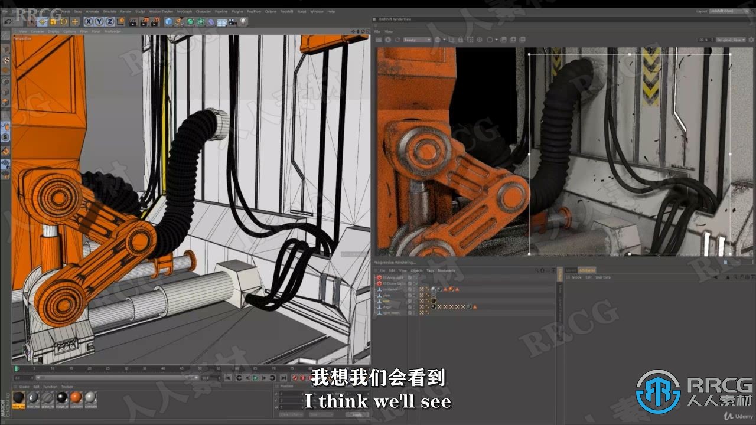Image resolution: width=756 pixels, height=425 pixels.
Task: Open Attributes User Data menu
Action: click(603, 277)
